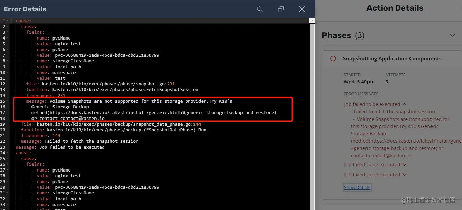Click the copy-to-clipboard icon in Error Details
Image resolution: width=462 pixels, height=210 pixels.
pos(281,9)
